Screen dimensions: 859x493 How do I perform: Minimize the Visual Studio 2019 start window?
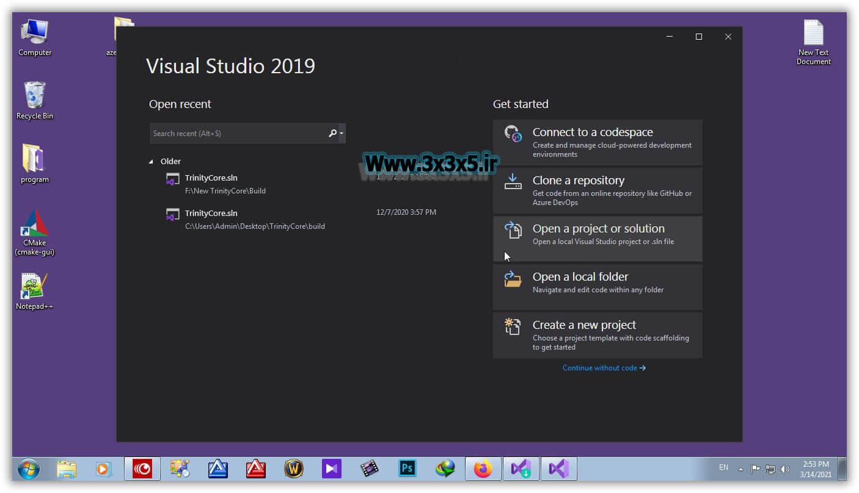pos(670,37)
